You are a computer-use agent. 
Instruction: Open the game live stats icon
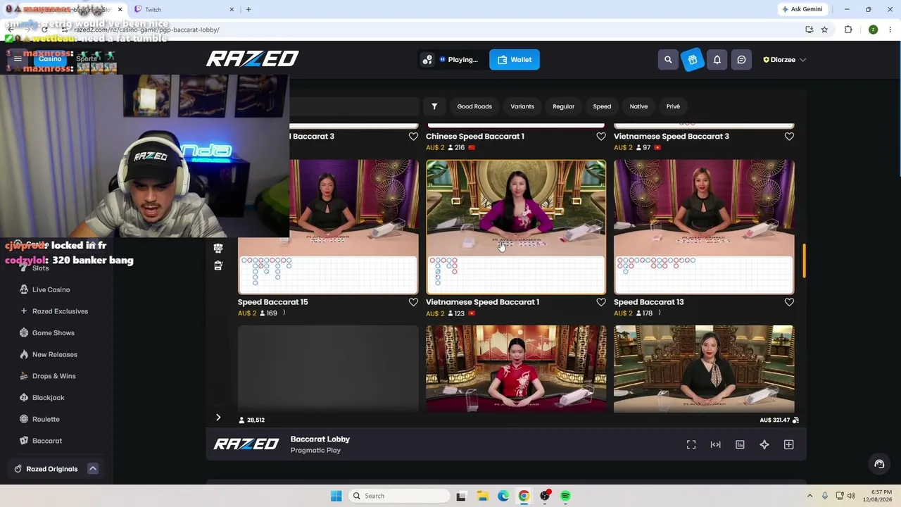[740, 444]
